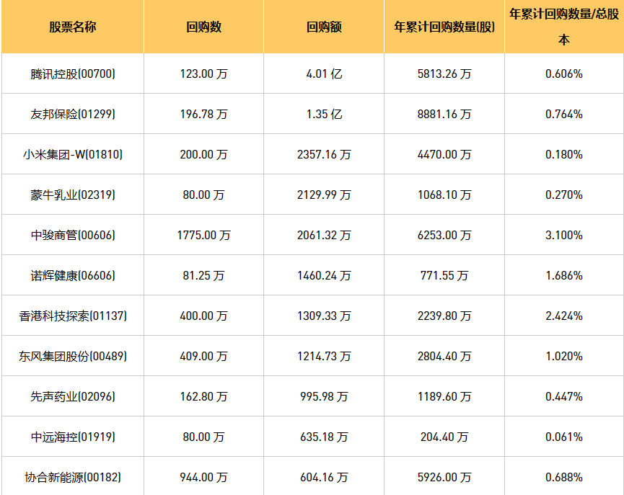The image size is (624, 495).
Task: Select the 先声药业(02096) stock name cell
Action: pyautogui.click(x=72, y=396)
